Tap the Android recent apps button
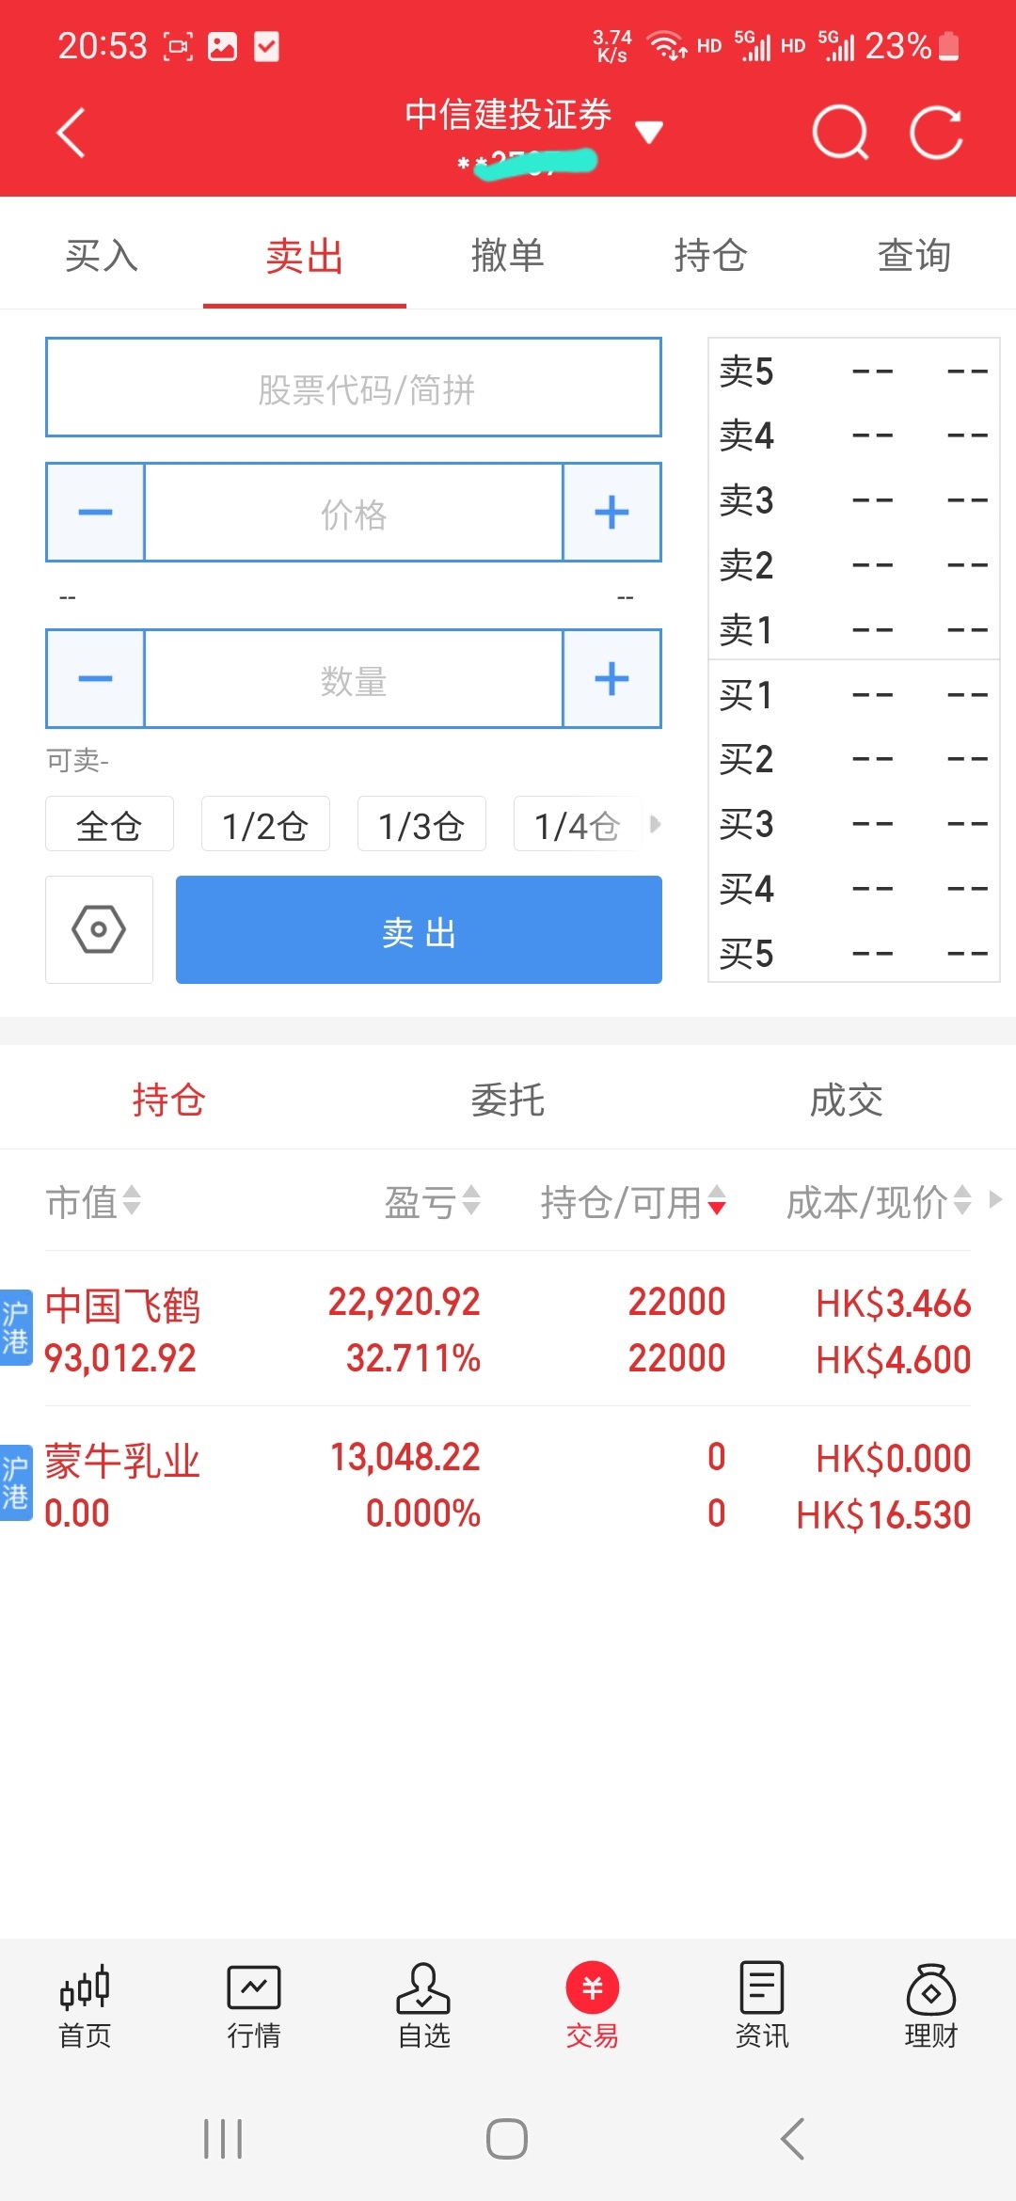This screenshot has height=2201, width=1016. [223, 2139]
